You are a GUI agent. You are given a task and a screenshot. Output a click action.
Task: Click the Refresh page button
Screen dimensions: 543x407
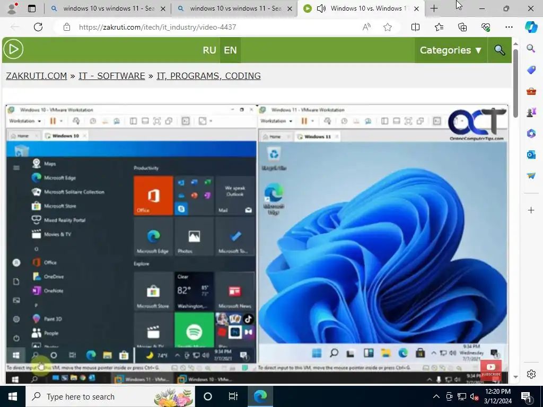38,27
